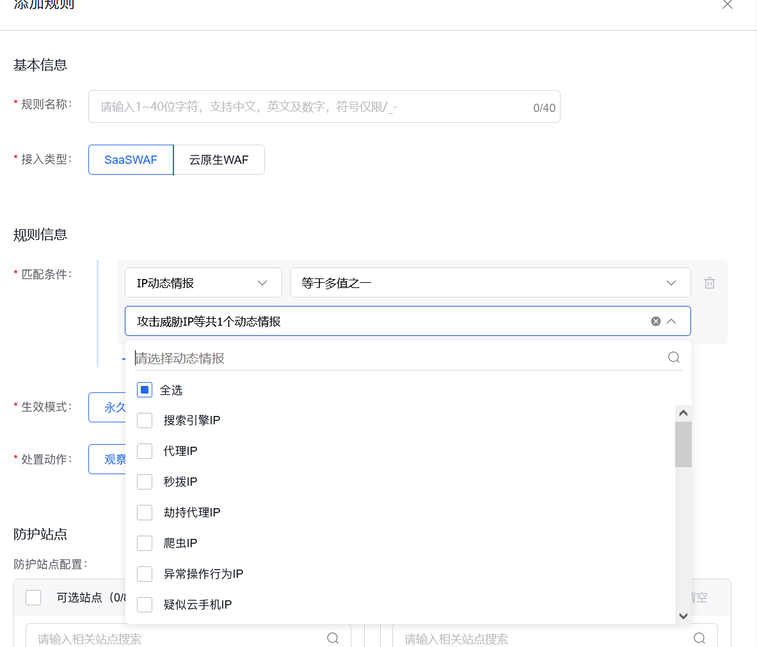Select the SaaSWAF access type
Image resolution: width=757 pixels, height=647 pixels.
[130, 159]
